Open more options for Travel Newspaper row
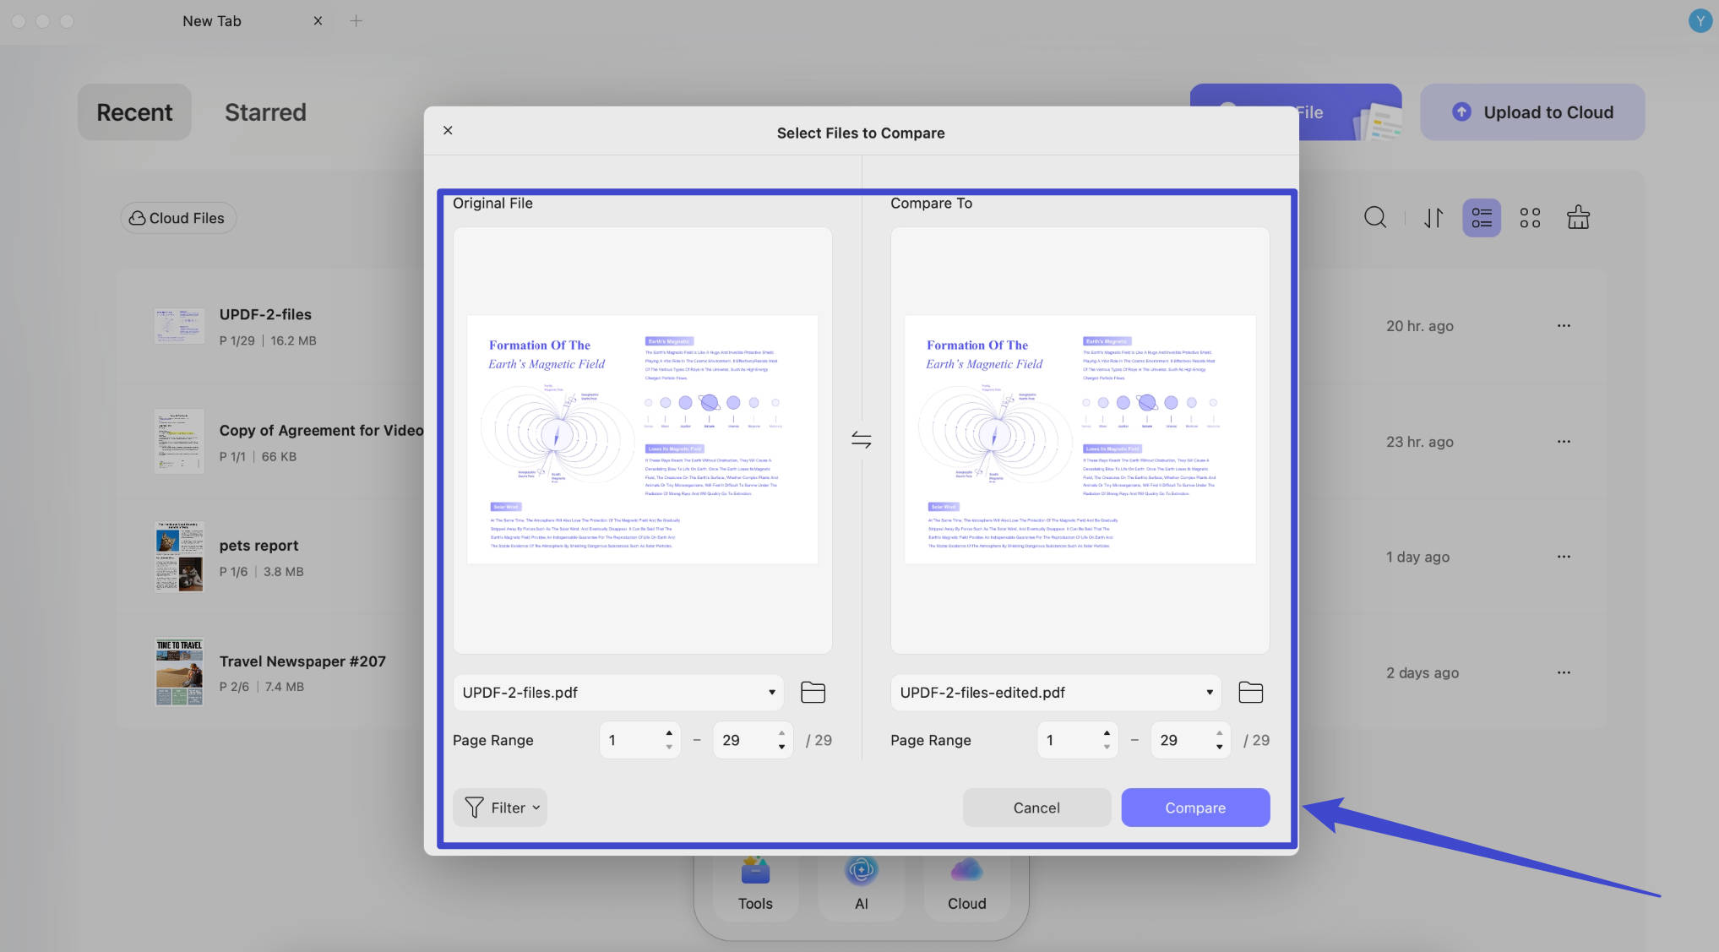1719x952 pixels. [x=1564, y=672]
